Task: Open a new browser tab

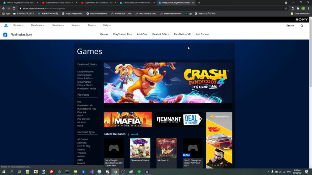Action: coord(199,3)
